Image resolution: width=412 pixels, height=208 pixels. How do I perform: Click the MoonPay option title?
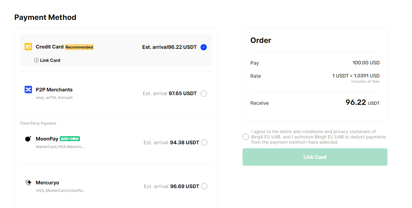[x=47, y=139]
